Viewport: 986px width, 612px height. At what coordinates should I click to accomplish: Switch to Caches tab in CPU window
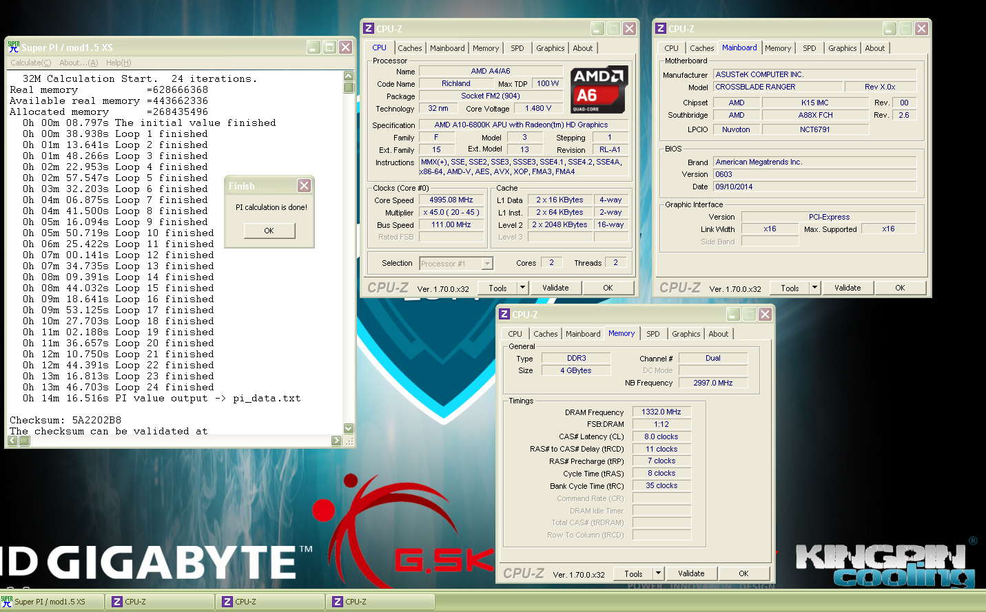coord(409,48)
